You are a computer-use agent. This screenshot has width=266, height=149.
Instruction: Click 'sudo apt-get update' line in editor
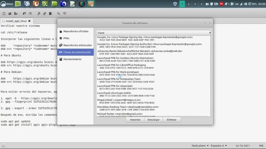click(x=15, y=121)
